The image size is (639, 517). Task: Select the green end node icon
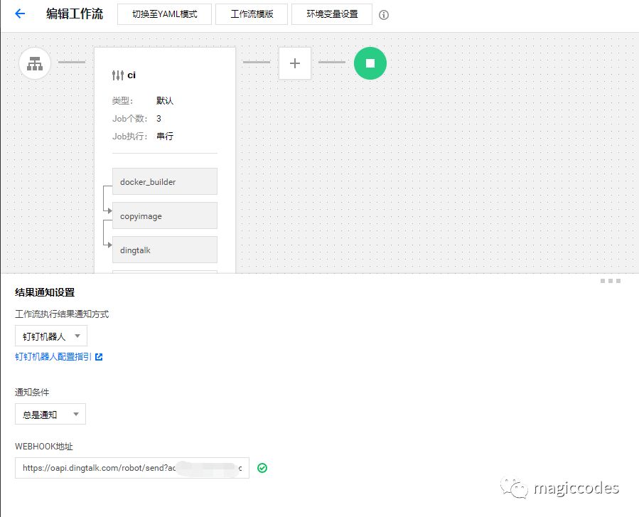pos(370,63)
